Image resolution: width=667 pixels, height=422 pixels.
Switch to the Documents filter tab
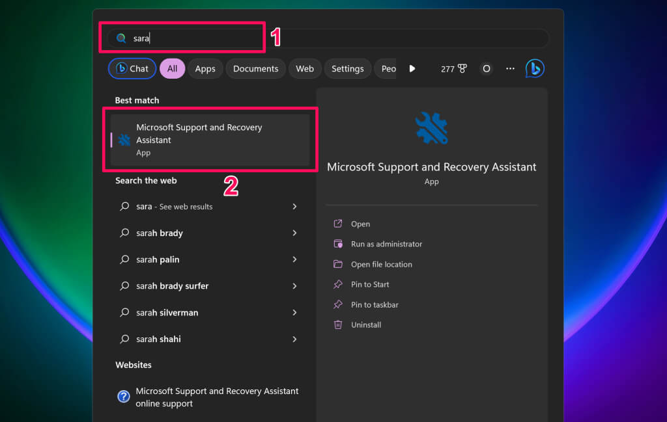(x=255, y=69)
